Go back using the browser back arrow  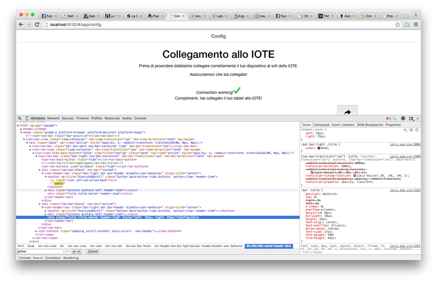(21, 24)
